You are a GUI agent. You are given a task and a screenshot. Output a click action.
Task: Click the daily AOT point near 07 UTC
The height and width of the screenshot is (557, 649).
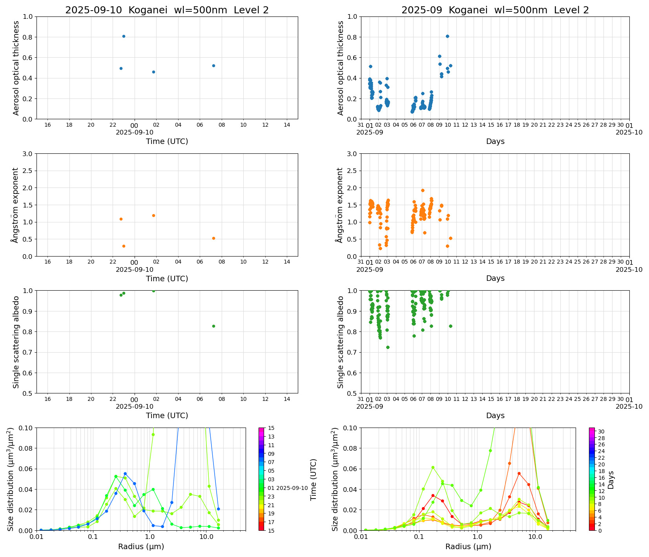213,66
